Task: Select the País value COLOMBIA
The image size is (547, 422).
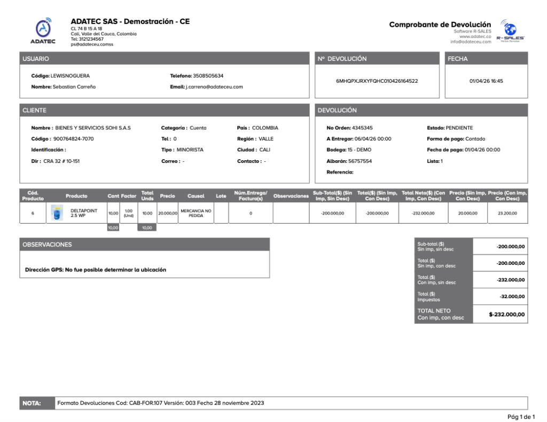Action: click(x=265, y=128)
